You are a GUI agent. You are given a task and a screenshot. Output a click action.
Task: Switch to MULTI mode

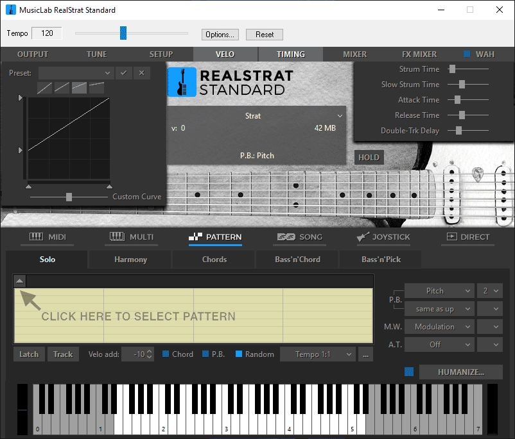(x=132, y=237)
